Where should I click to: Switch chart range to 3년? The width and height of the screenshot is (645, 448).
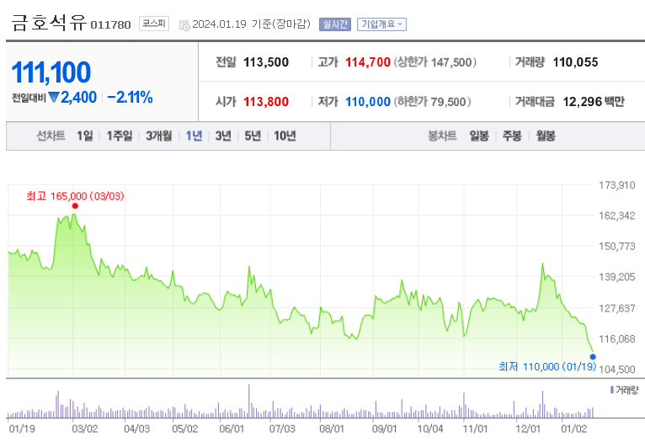(223, 136)
